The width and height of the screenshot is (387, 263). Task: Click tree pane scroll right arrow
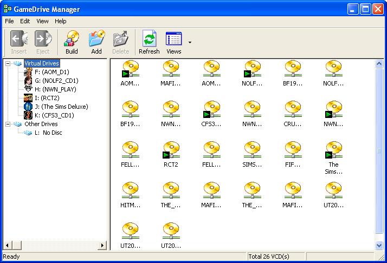pos(102,245)
